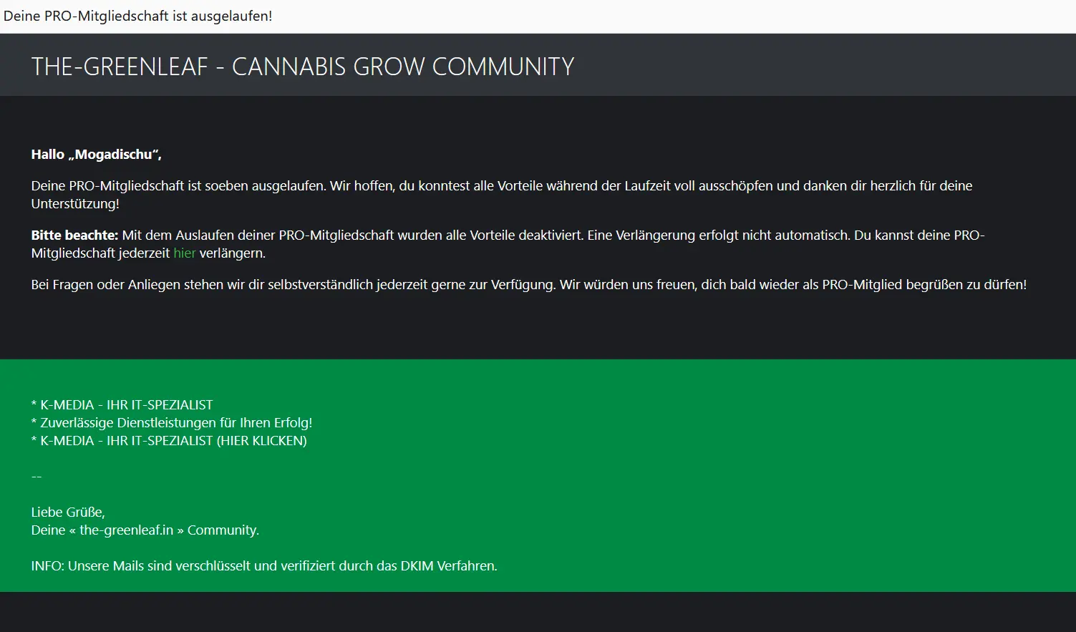1076x632 pixels.
Task: Click "Zuverlässige Dienstleistungen für Ihren Erfolg!" line
Action: coord(176,423)
